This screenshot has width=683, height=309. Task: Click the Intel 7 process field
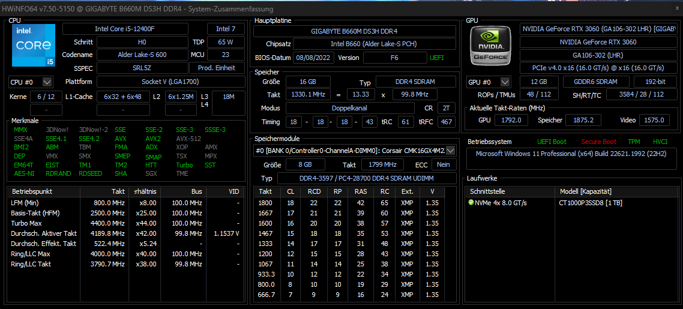226,29
